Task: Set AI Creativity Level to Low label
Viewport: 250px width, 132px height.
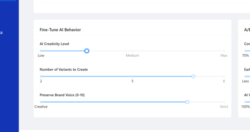Action: pyautogui.click(x=41, y=55)
